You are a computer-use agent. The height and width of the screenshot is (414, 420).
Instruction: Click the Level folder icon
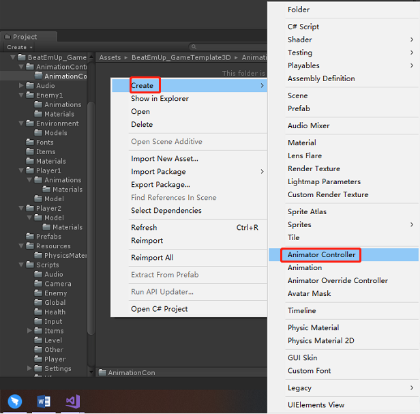[38, 340]
